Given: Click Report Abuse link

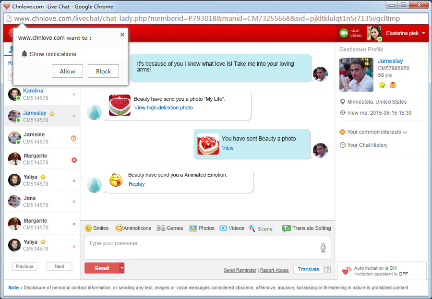Looking at the screenshot, I should [x=275, y=270].
